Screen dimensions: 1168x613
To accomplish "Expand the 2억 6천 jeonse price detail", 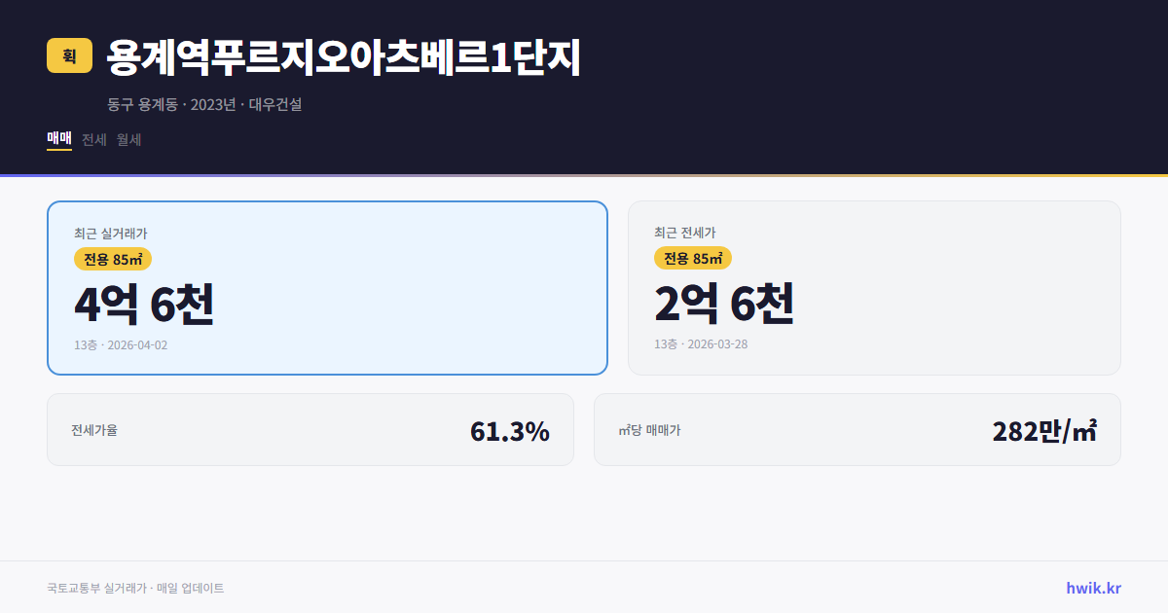I will coord(725,305).
